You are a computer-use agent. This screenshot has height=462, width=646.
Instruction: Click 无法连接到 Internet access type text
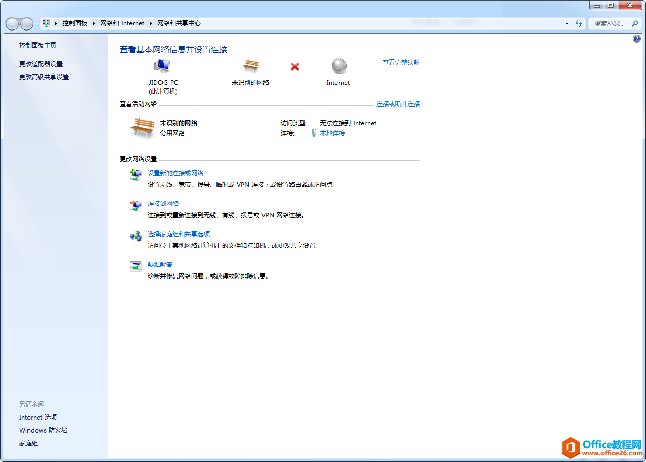(348, 123)
